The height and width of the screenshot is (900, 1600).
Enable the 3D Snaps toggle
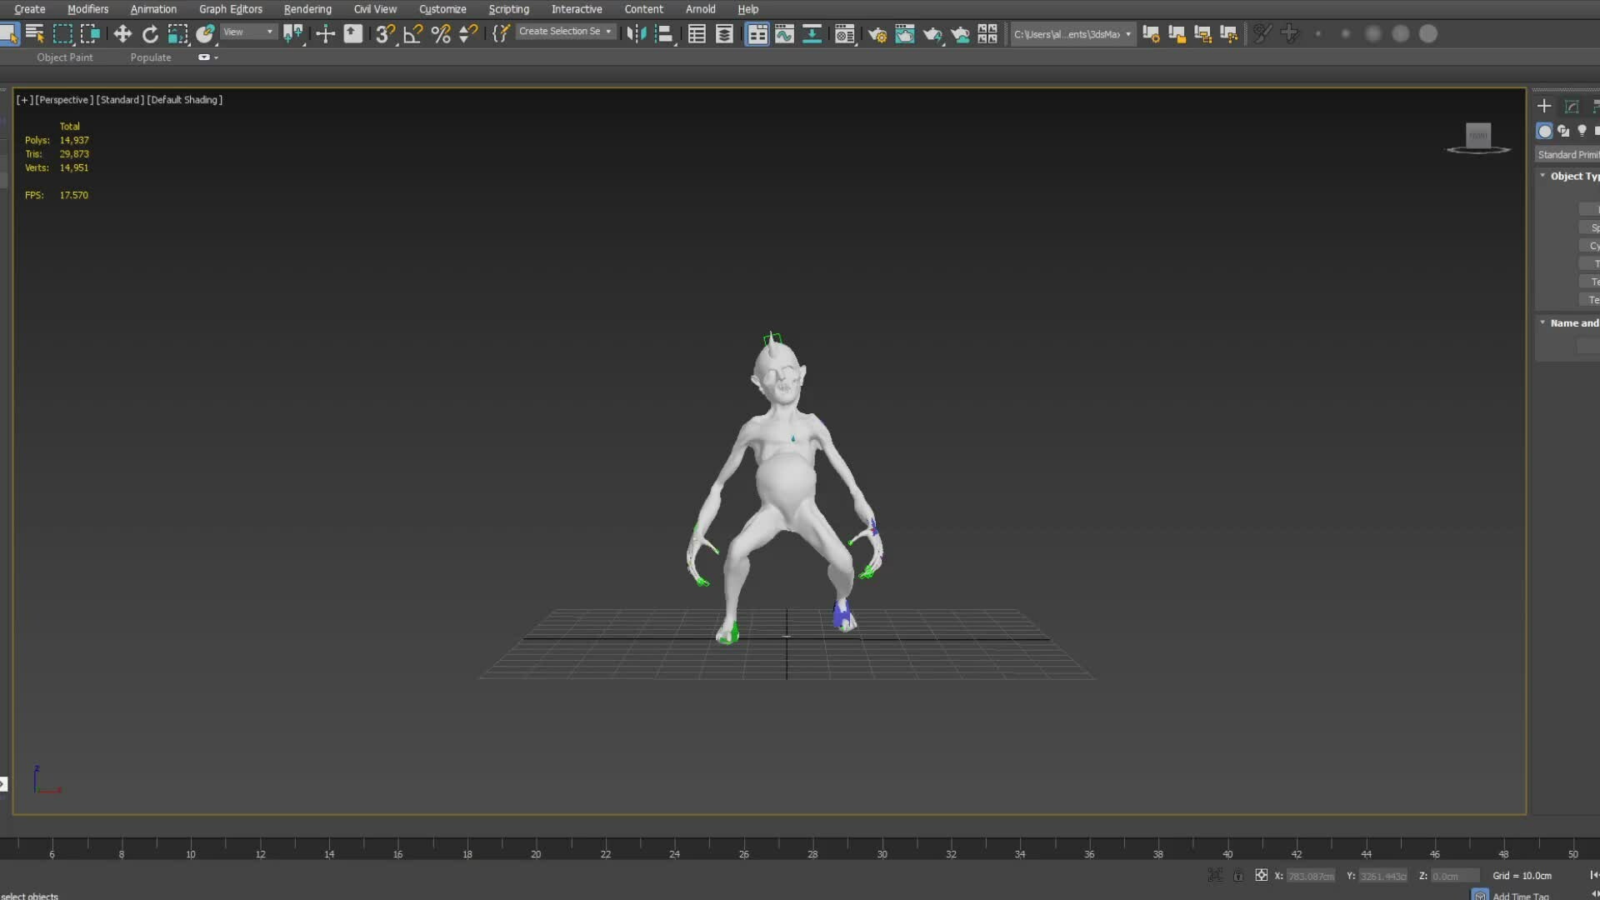pyautogui.click(x=384, y=33)
